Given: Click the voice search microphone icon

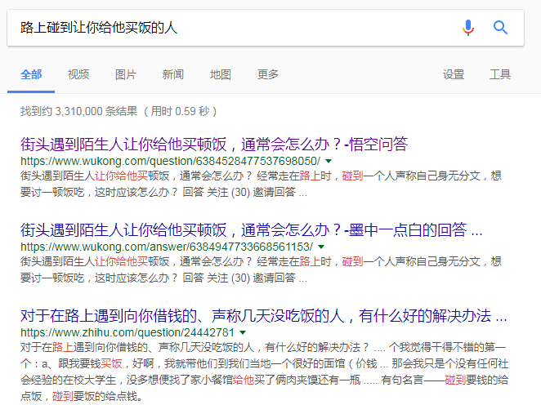Looking at the screenshot, I should [x=468, y=28].
